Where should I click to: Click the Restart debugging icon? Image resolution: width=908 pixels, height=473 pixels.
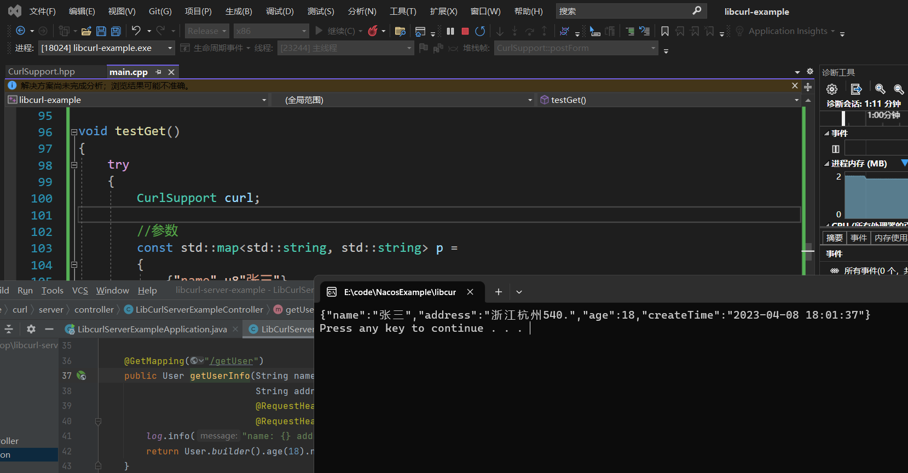pyautogui.click(x=480, y=31)
